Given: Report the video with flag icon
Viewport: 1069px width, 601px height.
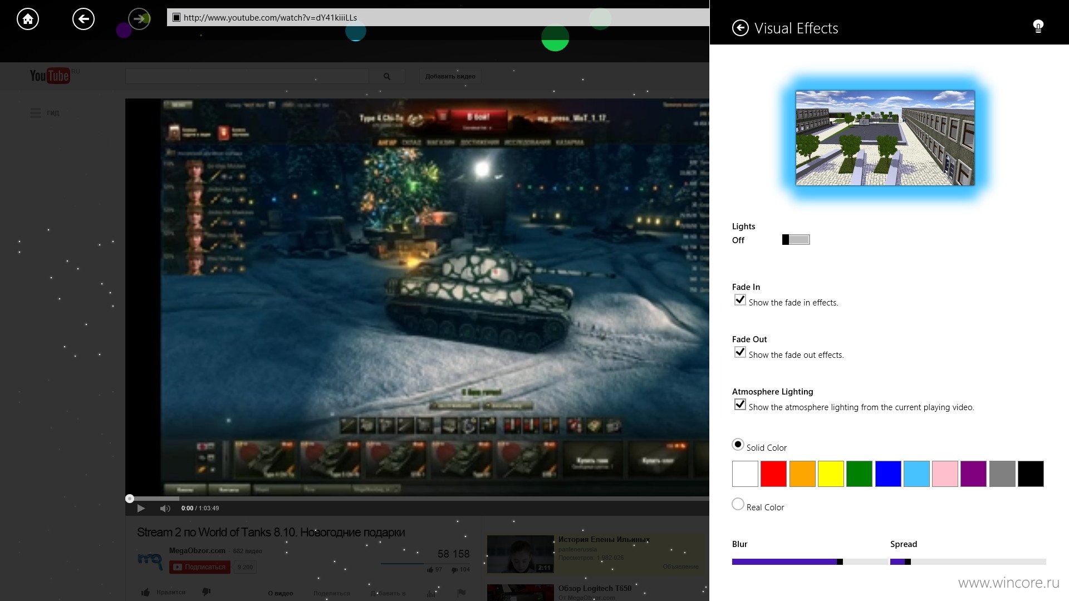Looking at the screenshot, I should (x=461, y=593).
